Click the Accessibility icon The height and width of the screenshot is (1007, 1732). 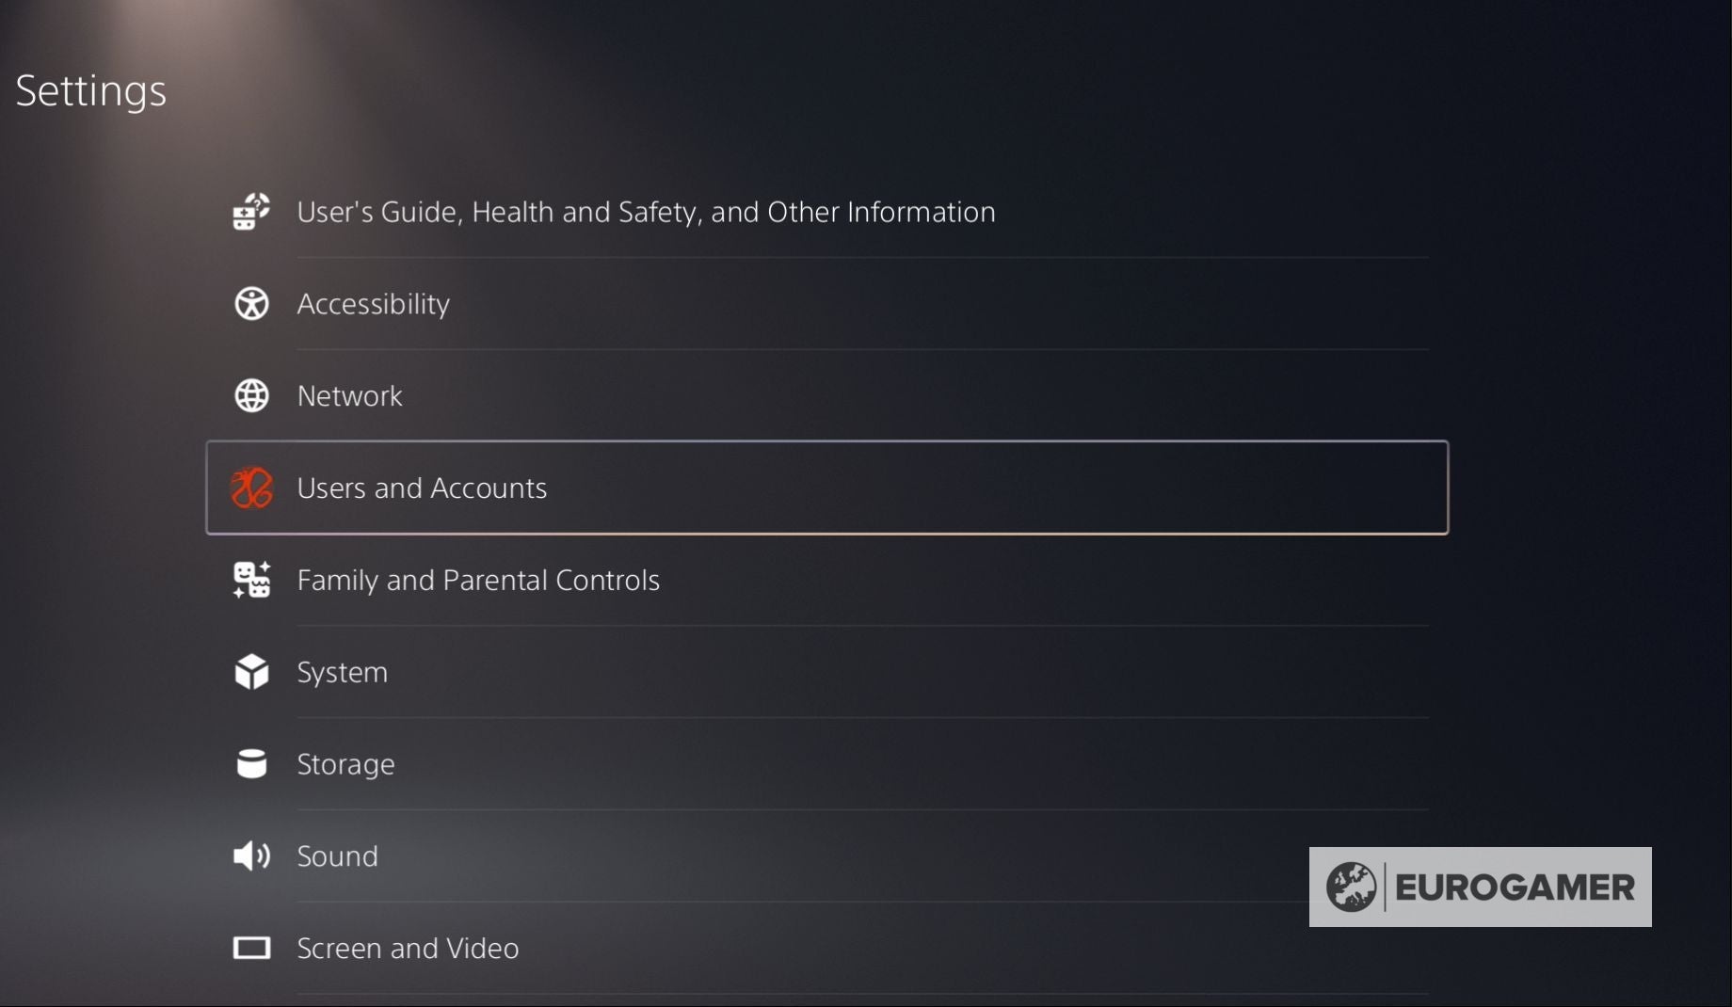pos(250,303)
